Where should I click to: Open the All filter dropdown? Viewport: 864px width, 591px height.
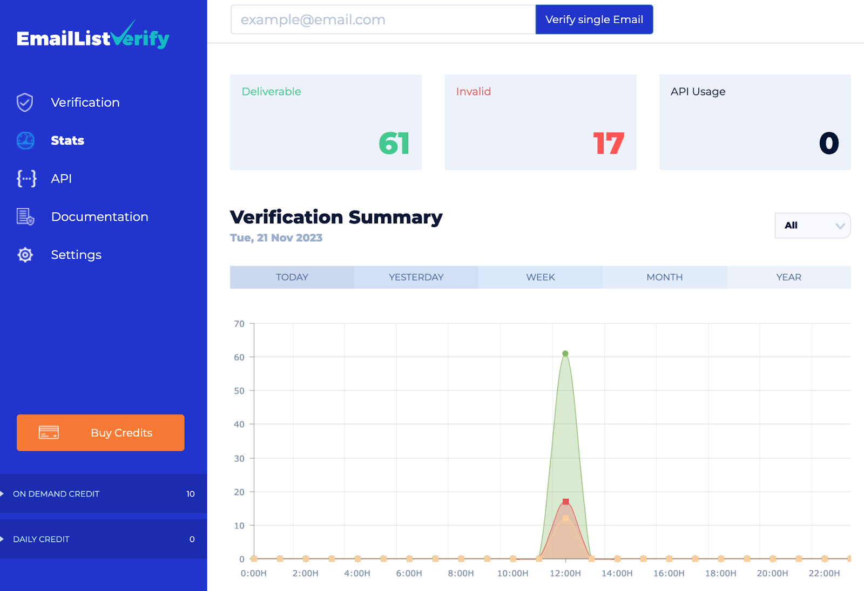tap(812, 226)
